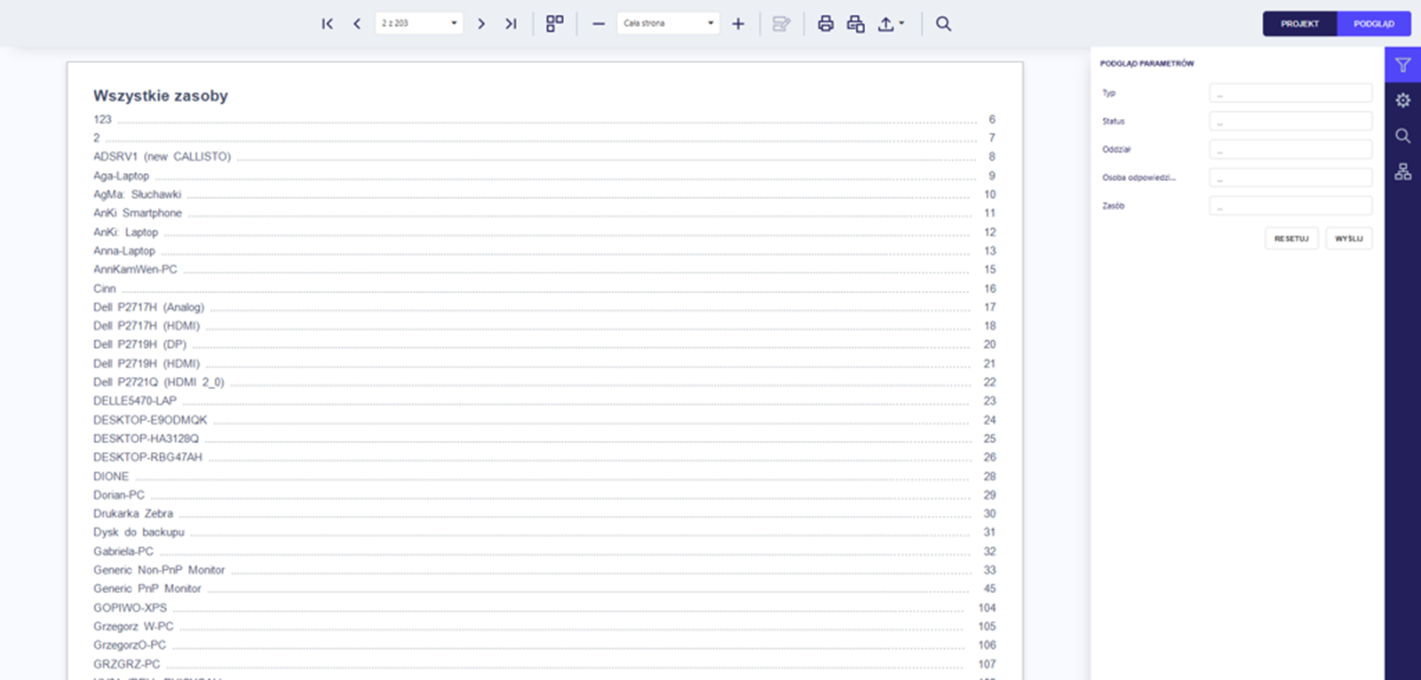The width and height of the screenshot is (1421, 680).
Task: Switch to the PODGLĄD tab
Action: click(x=1373, y=24)
